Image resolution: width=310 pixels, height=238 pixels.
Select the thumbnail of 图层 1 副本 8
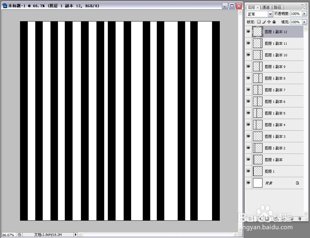(258, 78)
